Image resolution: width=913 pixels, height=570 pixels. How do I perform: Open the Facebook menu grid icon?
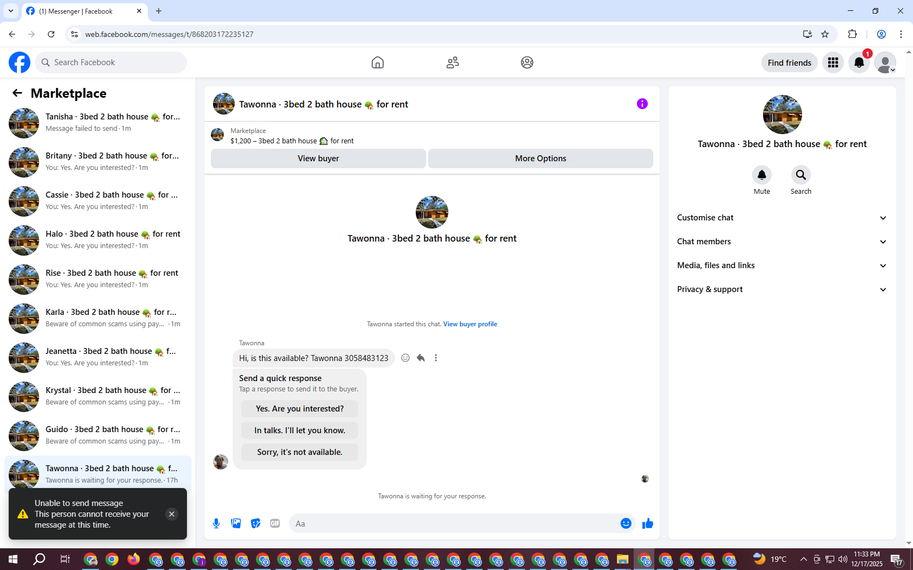click(833, 62)
